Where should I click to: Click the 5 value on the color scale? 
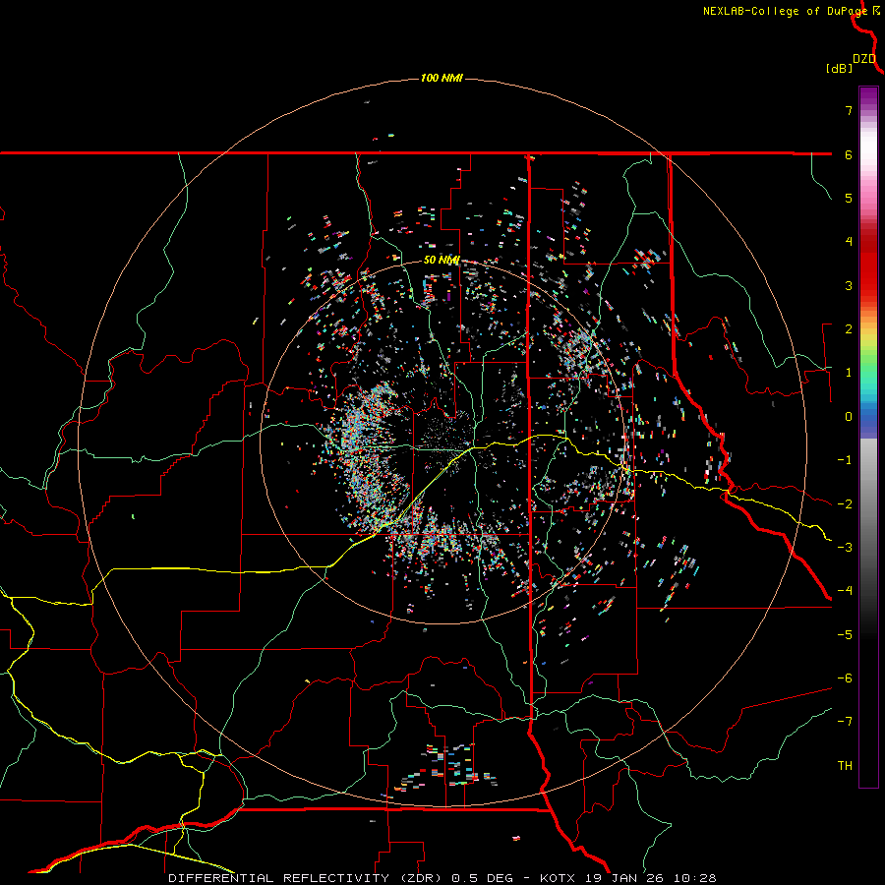pyautogui.click(x=849, y=198)
